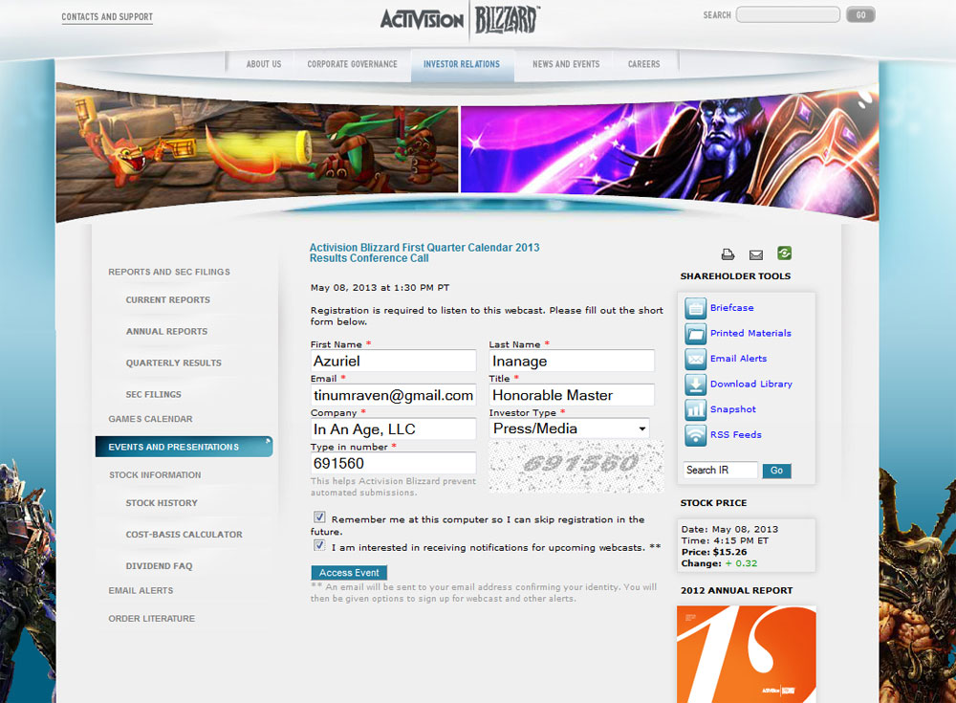
Task: Open the Investor Relations tab
Action: (x=463, y=64)
